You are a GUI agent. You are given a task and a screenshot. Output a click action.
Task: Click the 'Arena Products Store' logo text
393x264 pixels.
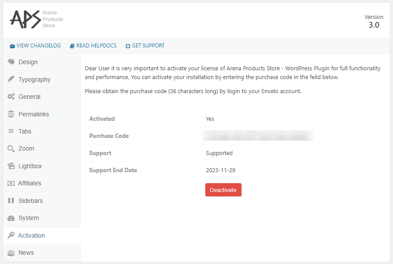coord(52,19)
